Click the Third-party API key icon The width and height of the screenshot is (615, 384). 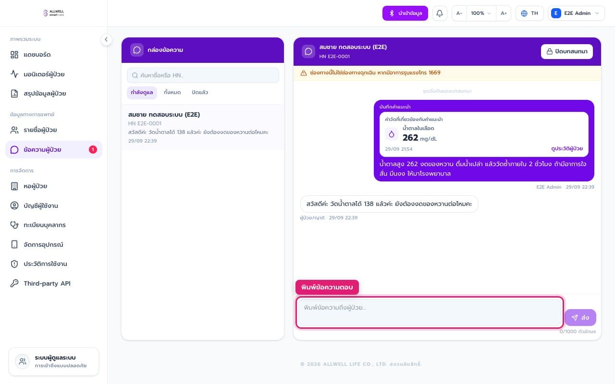pyautogui.click(x=14, y=283)
